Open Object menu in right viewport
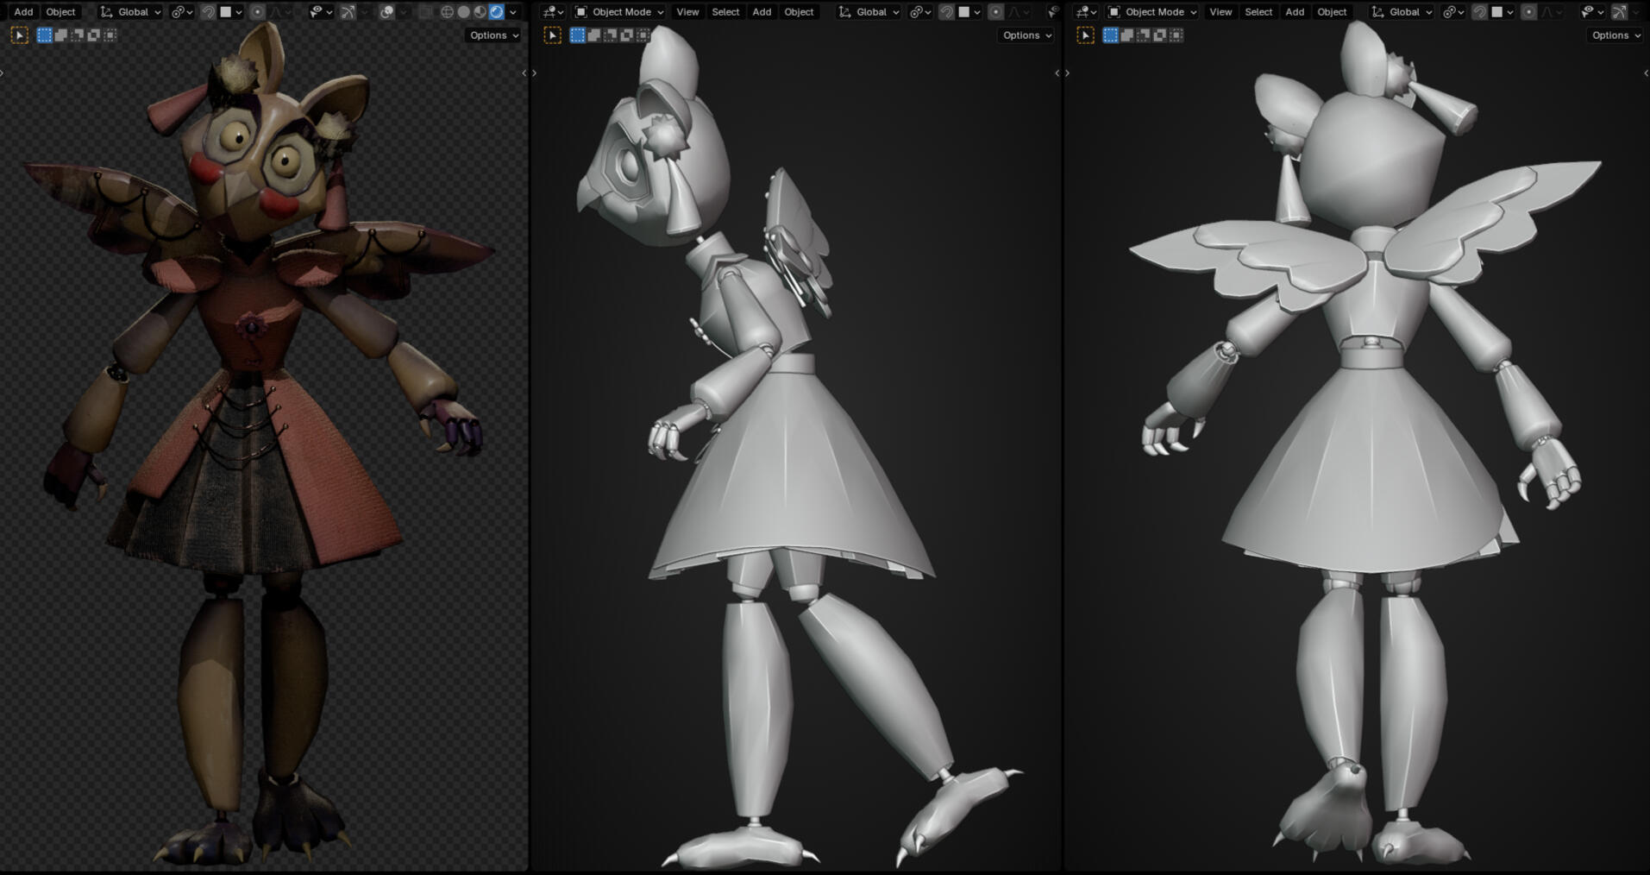The height and width of the screenshot is (875, 1650). pyautogui.click(x=1332, y=12)
